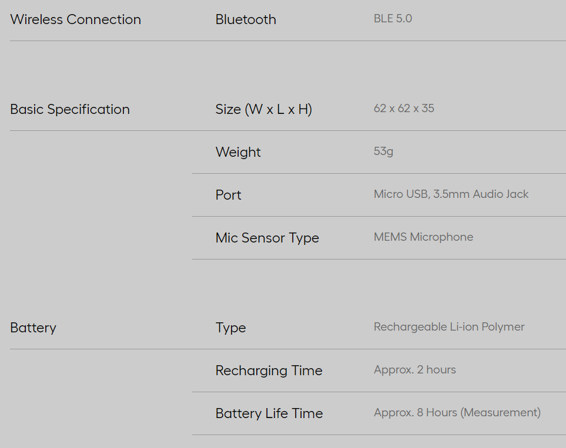566x448 pixels.
Task: Click the Rechargeable Li-ion Polymer value
Action: point(449,327)
